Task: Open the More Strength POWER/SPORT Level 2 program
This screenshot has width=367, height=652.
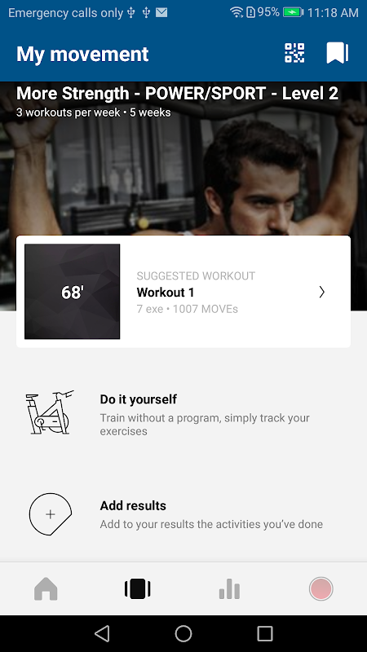Action: point(177,93)
